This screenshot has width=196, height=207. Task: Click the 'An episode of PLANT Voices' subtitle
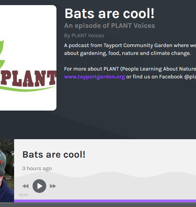(x=109, y=25)
